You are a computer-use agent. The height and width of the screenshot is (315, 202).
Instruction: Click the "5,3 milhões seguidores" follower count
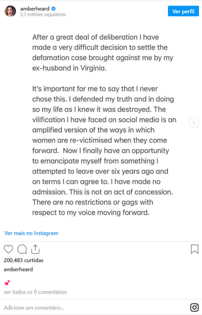pyautogui.click(x=43, y=14)
